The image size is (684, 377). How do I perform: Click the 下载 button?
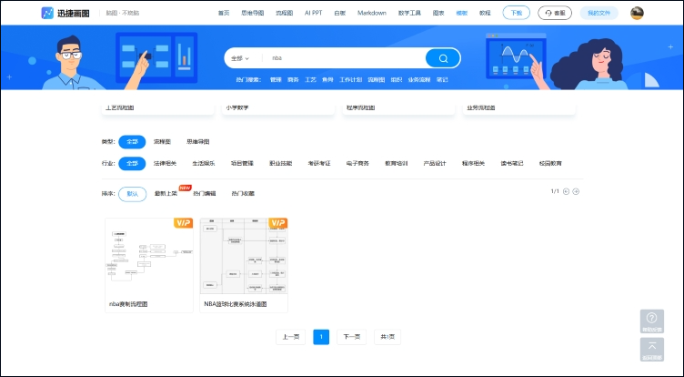[x=517, y=13]
